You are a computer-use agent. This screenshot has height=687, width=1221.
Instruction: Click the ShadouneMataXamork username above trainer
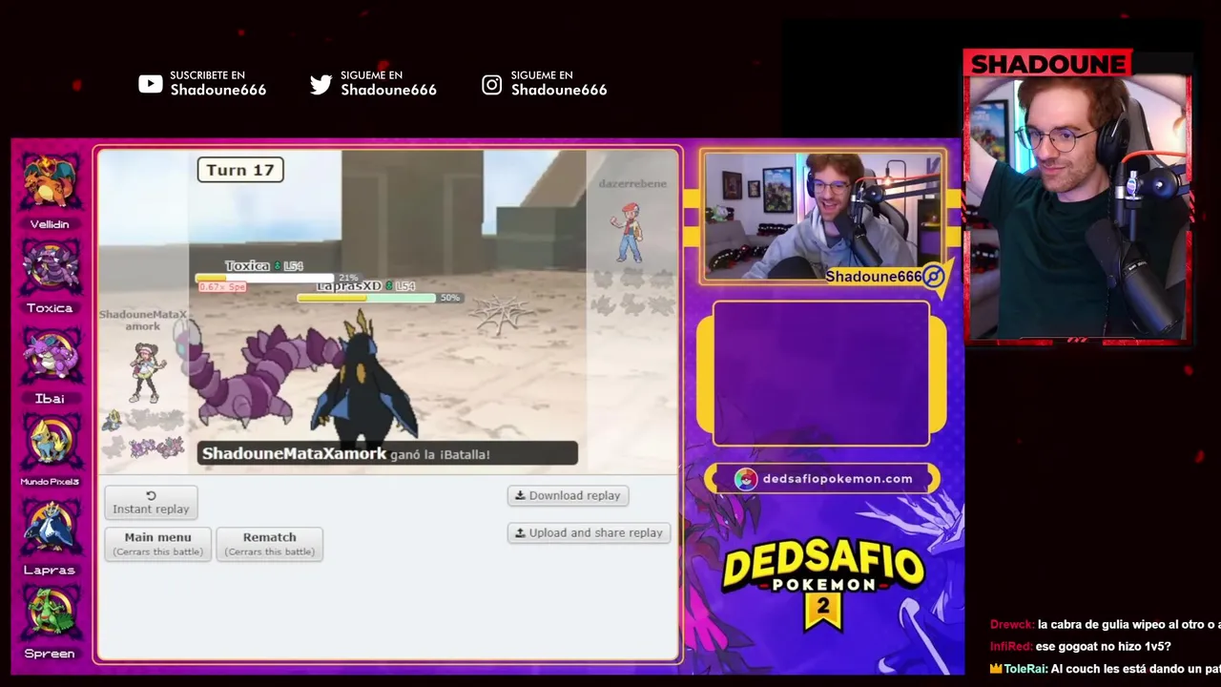click(143, 320)
